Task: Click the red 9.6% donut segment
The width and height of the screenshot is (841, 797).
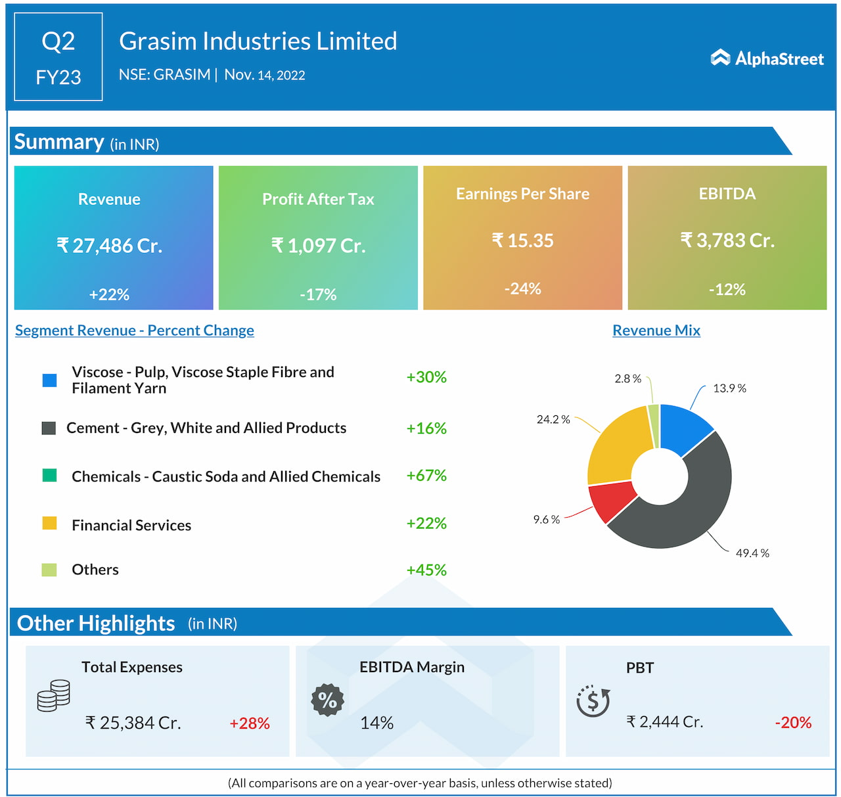Action: coord(608,499)
